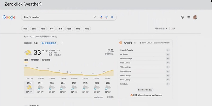Open the account profile avatar
Image resolution: width=212 pixels, height=106 pixels.
click(x=195, y=17)
